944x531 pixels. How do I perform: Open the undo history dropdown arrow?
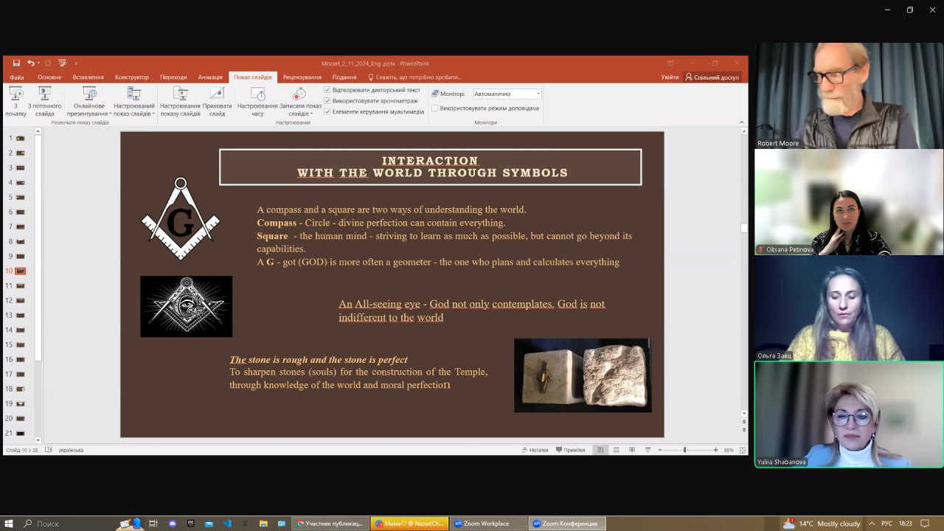(38, 63)
